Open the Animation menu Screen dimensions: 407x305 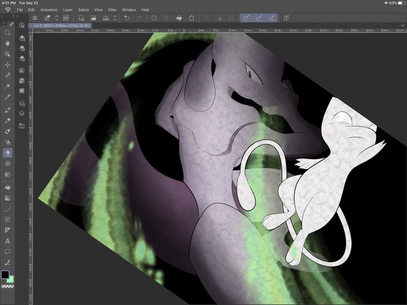[x=49, y=10]
